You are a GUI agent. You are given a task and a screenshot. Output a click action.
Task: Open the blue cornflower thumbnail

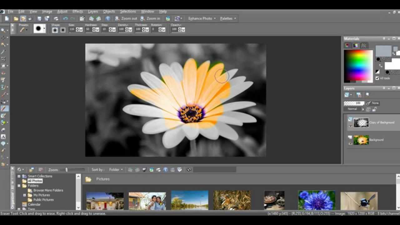click(x=317, y=200)
